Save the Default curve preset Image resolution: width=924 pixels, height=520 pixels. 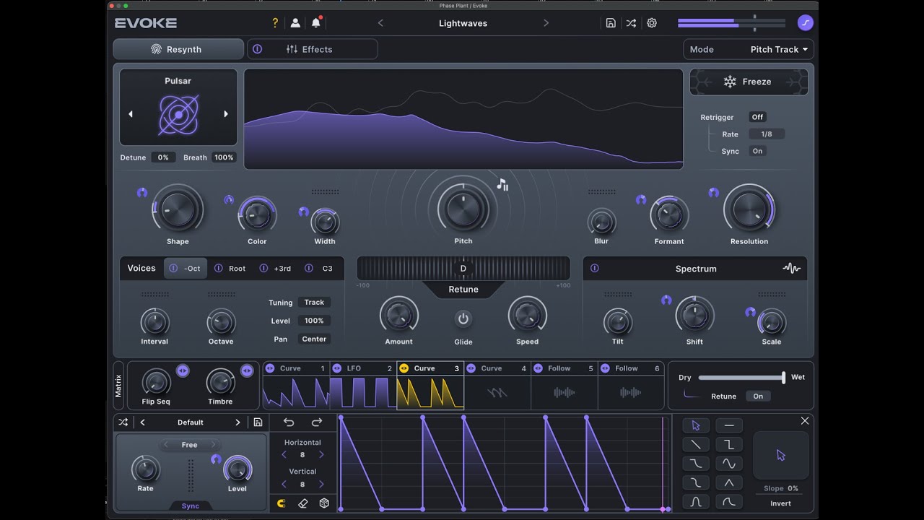point(258,422)
